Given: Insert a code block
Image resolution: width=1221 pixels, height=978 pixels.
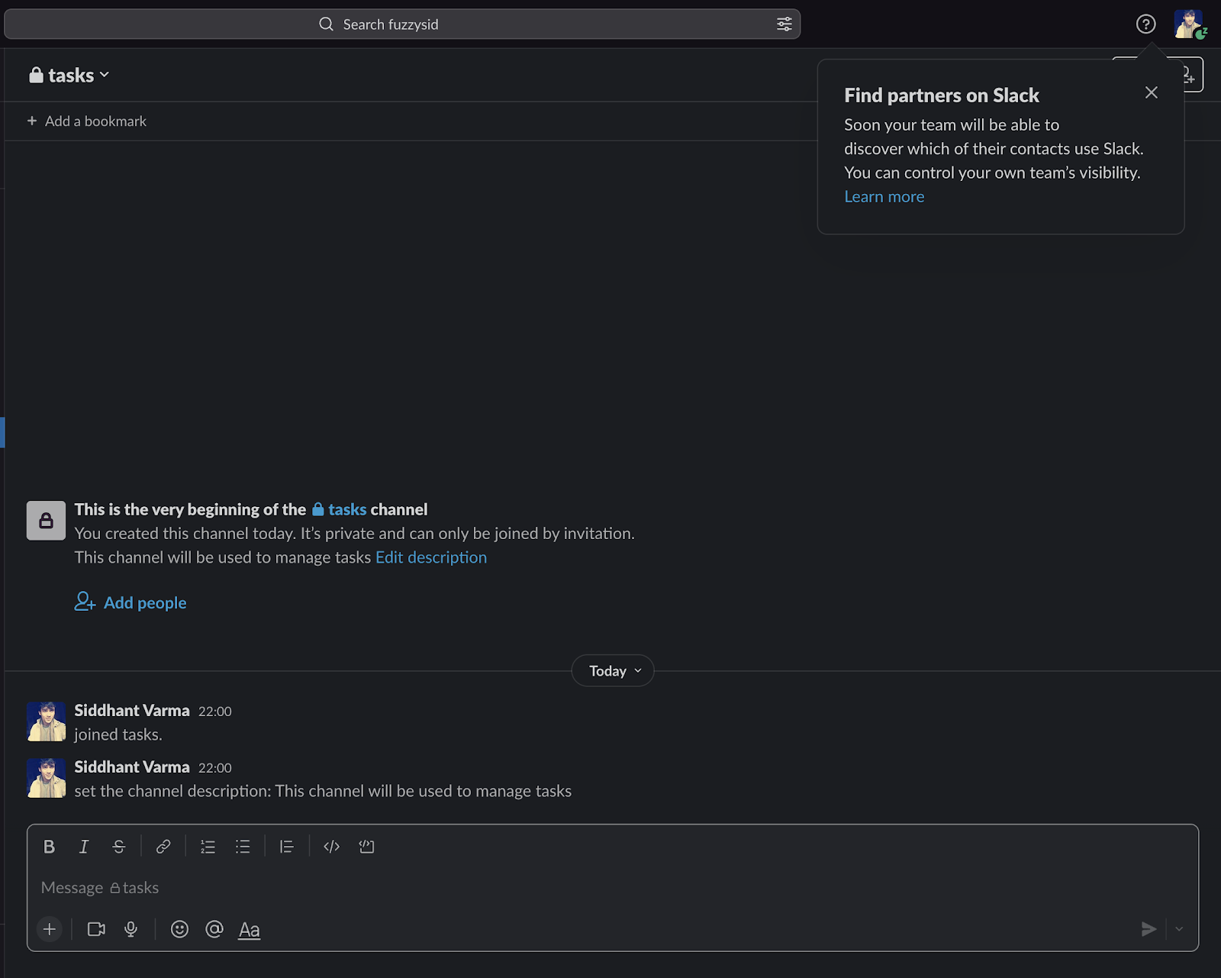Looking at the screenshot, I should pyautogui.click(x=366, y=847).
